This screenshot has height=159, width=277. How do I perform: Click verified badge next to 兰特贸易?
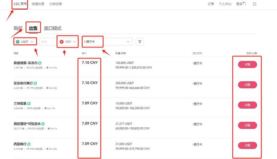[x=29, y=103]
